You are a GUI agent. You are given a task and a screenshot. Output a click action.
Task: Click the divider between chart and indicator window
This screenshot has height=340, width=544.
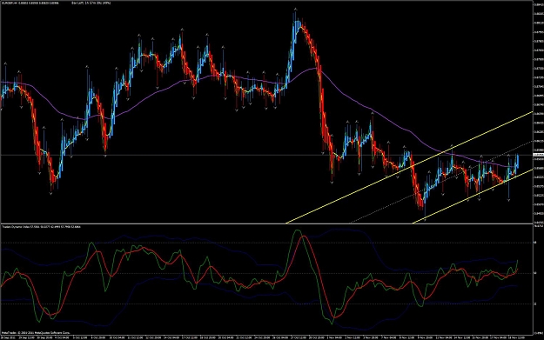[266, 223]
